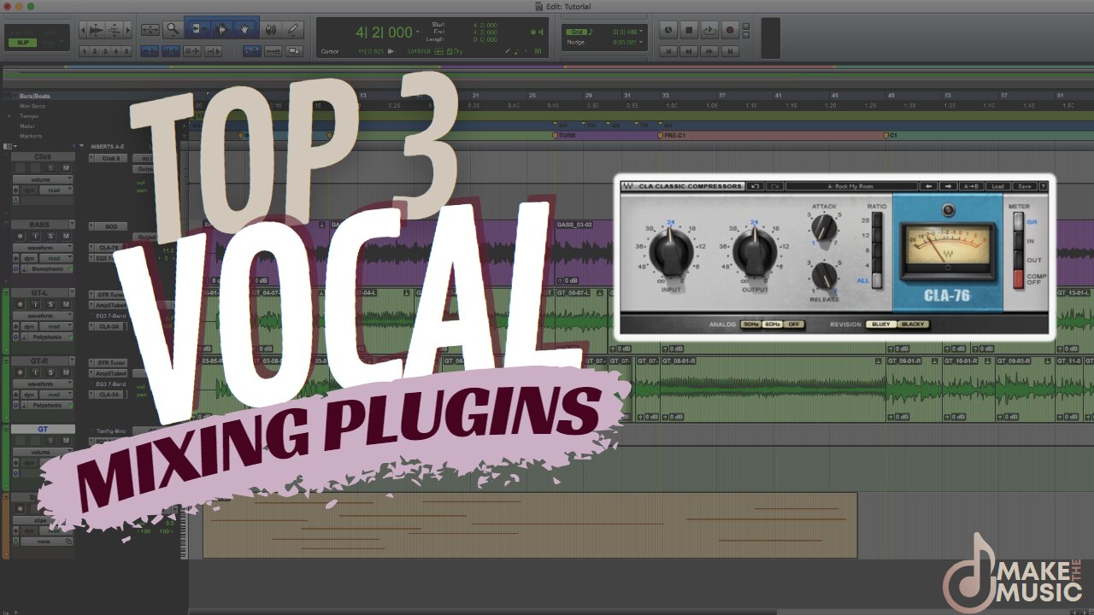
Task: Open main counter format dropdown arrow
Action: [x=417, y=32]
